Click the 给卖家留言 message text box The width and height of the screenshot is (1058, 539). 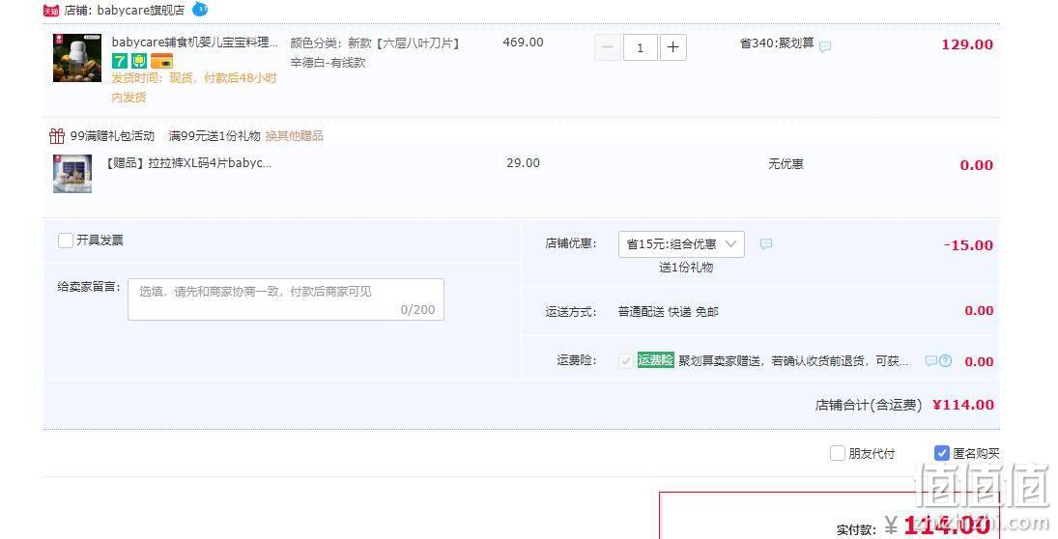[x=286, y=298]
